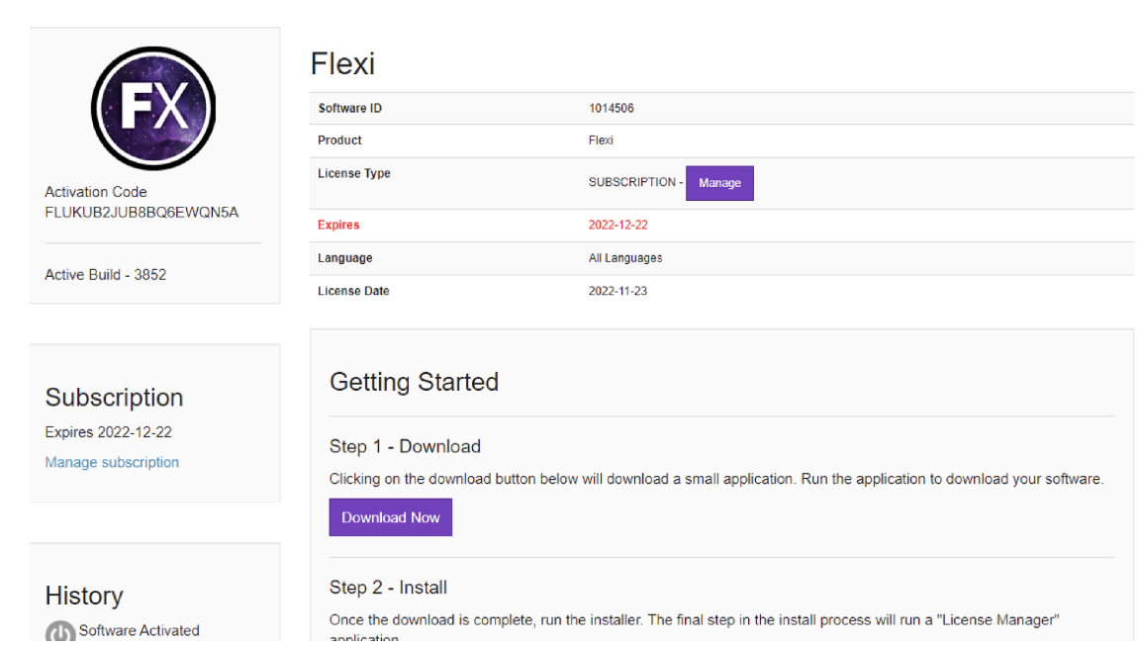The image size is (1138, 649).
Task: Click the All Languages value
Action: pos(624,258)
